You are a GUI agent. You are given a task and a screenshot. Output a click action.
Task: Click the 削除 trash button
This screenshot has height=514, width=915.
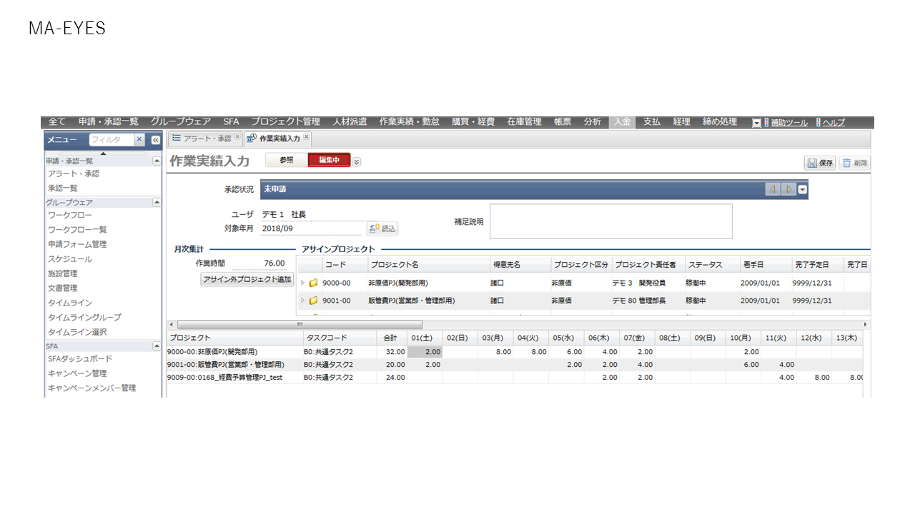[x=854, y=163]
